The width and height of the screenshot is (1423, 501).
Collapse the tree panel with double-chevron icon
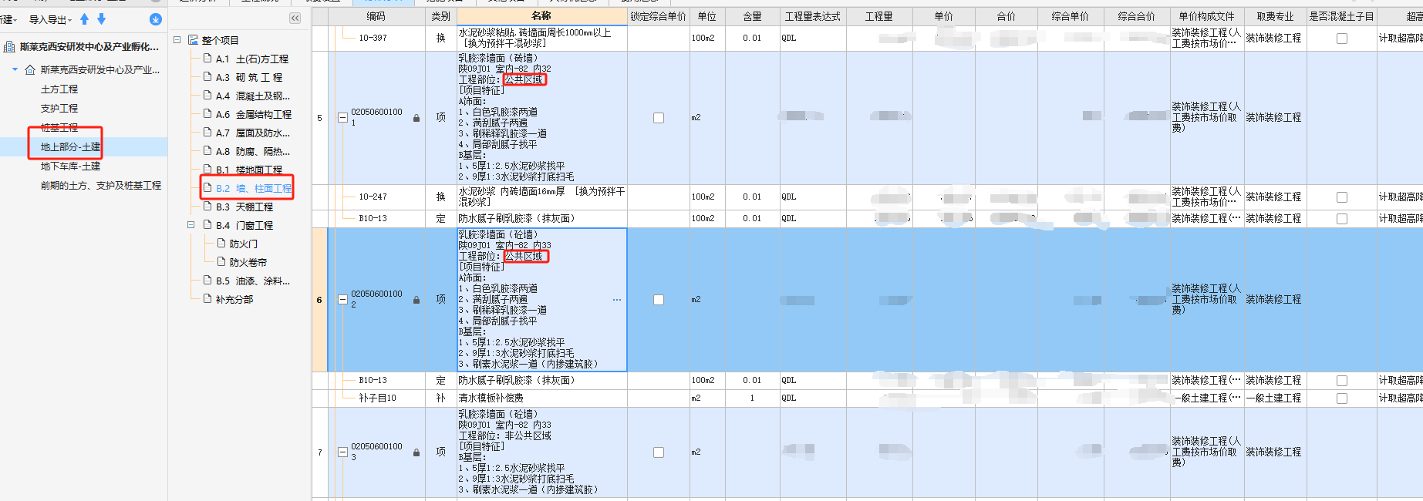point(295,18)
